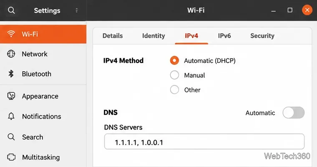Open Notifications settings
317x167 pixels.
[x=43, y=116]
